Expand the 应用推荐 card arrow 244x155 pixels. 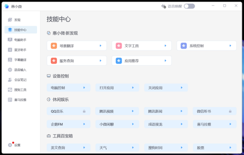coord(165,61)
